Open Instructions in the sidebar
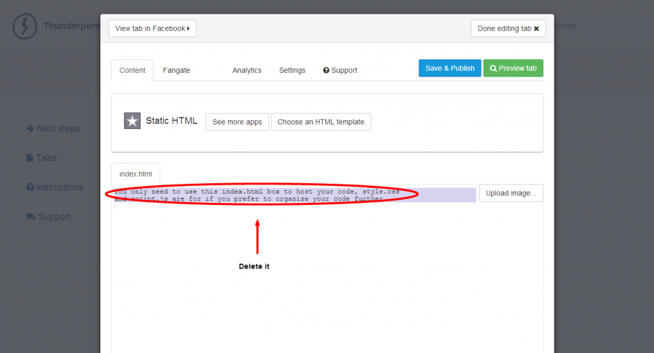Image resolution: width=654 pixels, height=353 pixels. (x=55, y=187)
